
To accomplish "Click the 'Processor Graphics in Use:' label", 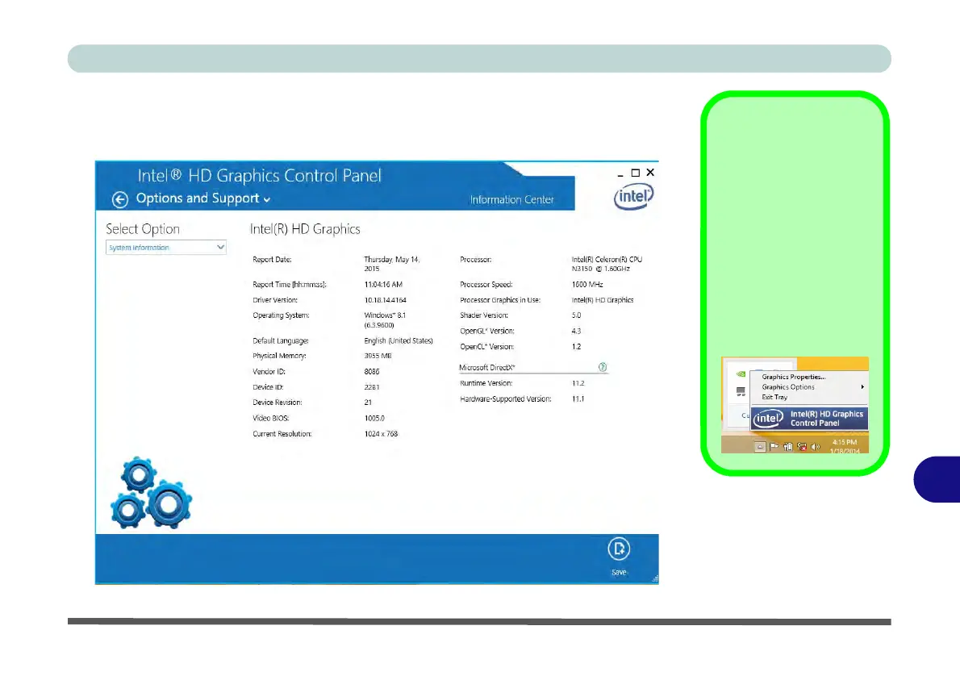I will click(500, 300).
